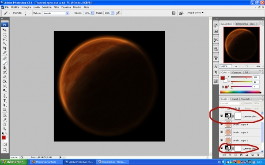Select the Magic Wand tool
265x165 pixels.
4,44
